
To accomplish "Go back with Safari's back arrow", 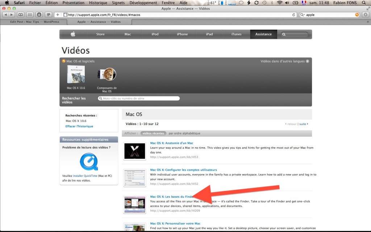I will 5,14.
